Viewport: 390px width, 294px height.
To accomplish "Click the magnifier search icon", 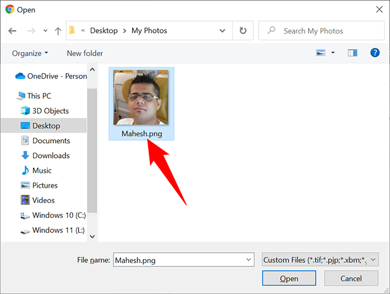I will click(271, 31).
